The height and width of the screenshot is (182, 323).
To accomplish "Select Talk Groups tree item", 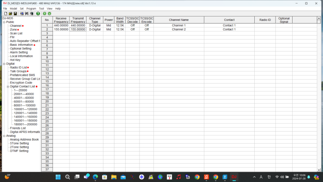I will 18,71.
